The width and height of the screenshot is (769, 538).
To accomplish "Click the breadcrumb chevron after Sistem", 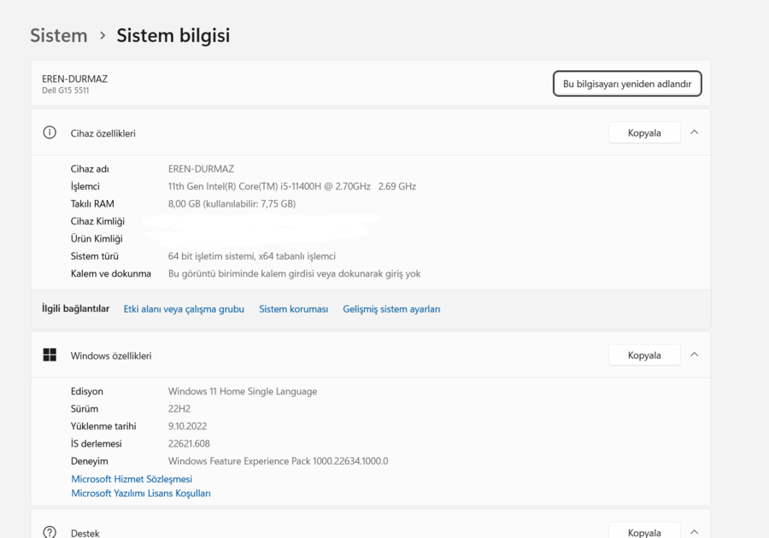I will pyautogui.click(x=103, y=36).
